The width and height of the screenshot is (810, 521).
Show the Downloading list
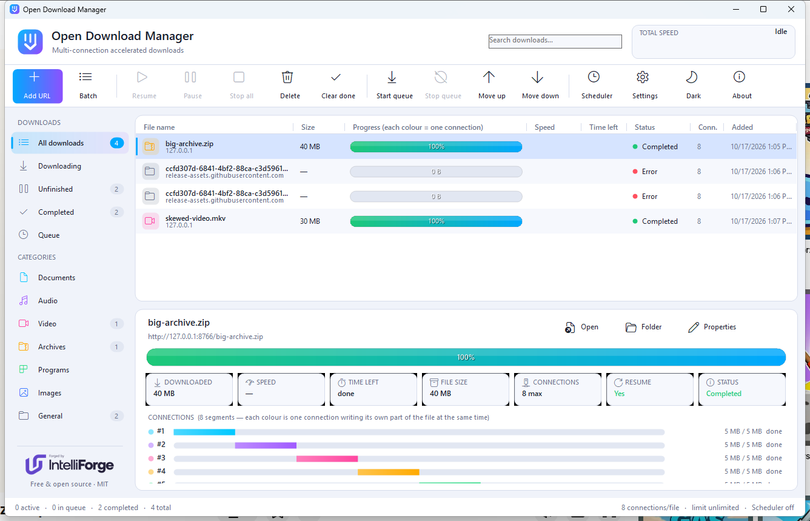click(70, 166)
